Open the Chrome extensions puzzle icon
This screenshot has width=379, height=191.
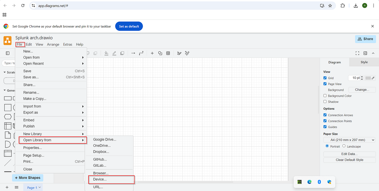point(343,5)
